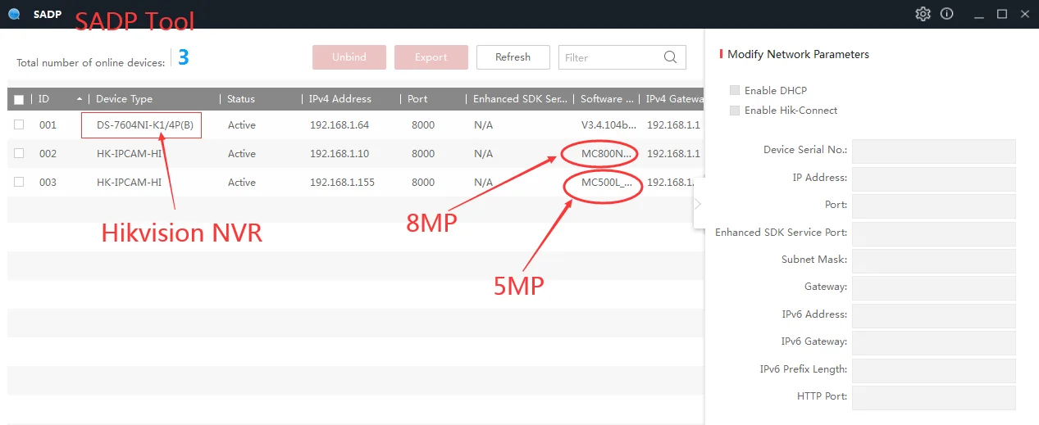The width and height of the screenshot is (1039, 425).
Task: Enable Hik-Connect checkbox
Action: pos(735,110)
